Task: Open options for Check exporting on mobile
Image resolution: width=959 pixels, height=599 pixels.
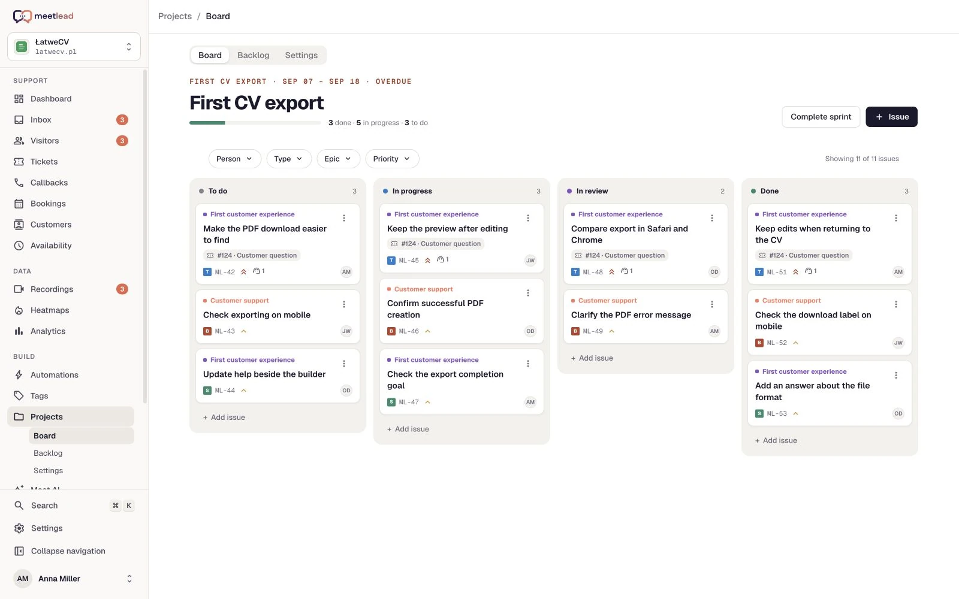Action: tap(344, 304)
